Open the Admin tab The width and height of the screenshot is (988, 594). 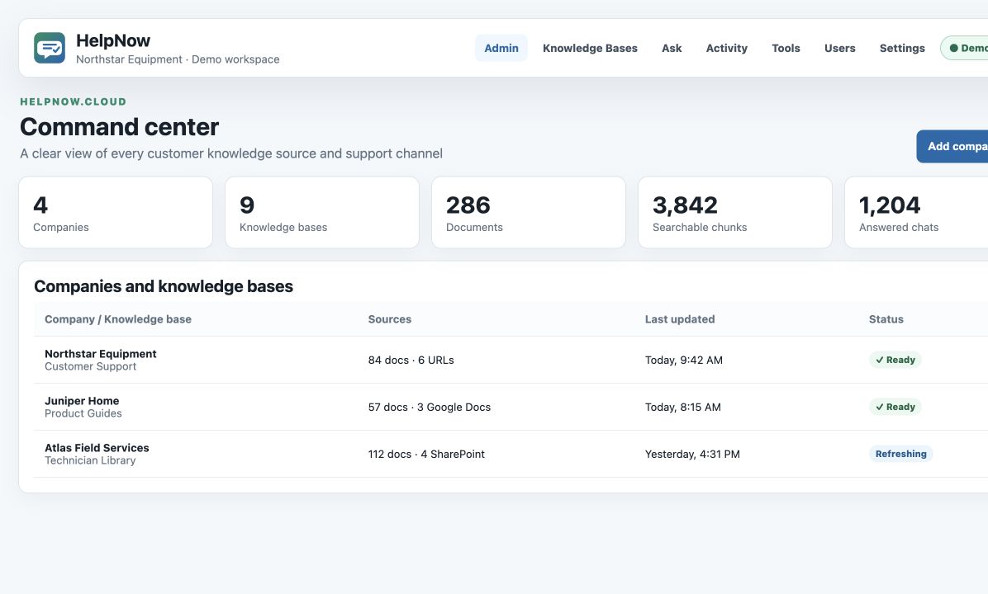[x=501, y=48]
